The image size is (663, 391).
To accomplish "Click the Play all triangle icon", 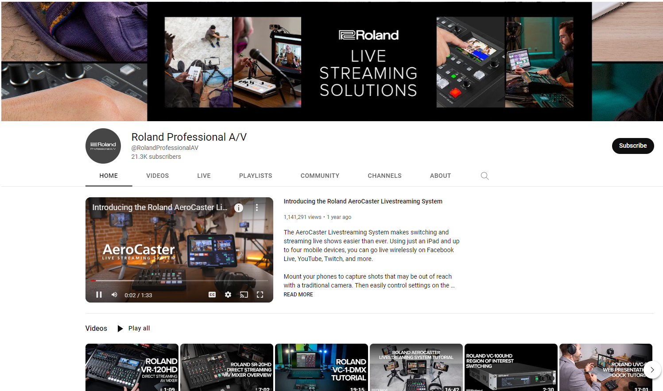I will pyautogui.click(x=120, y=328).
